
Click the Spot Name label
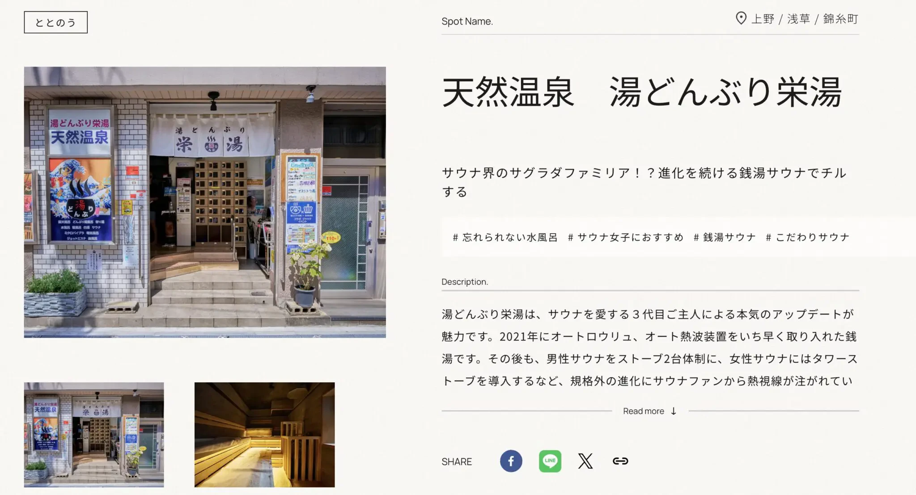[467, 21]
